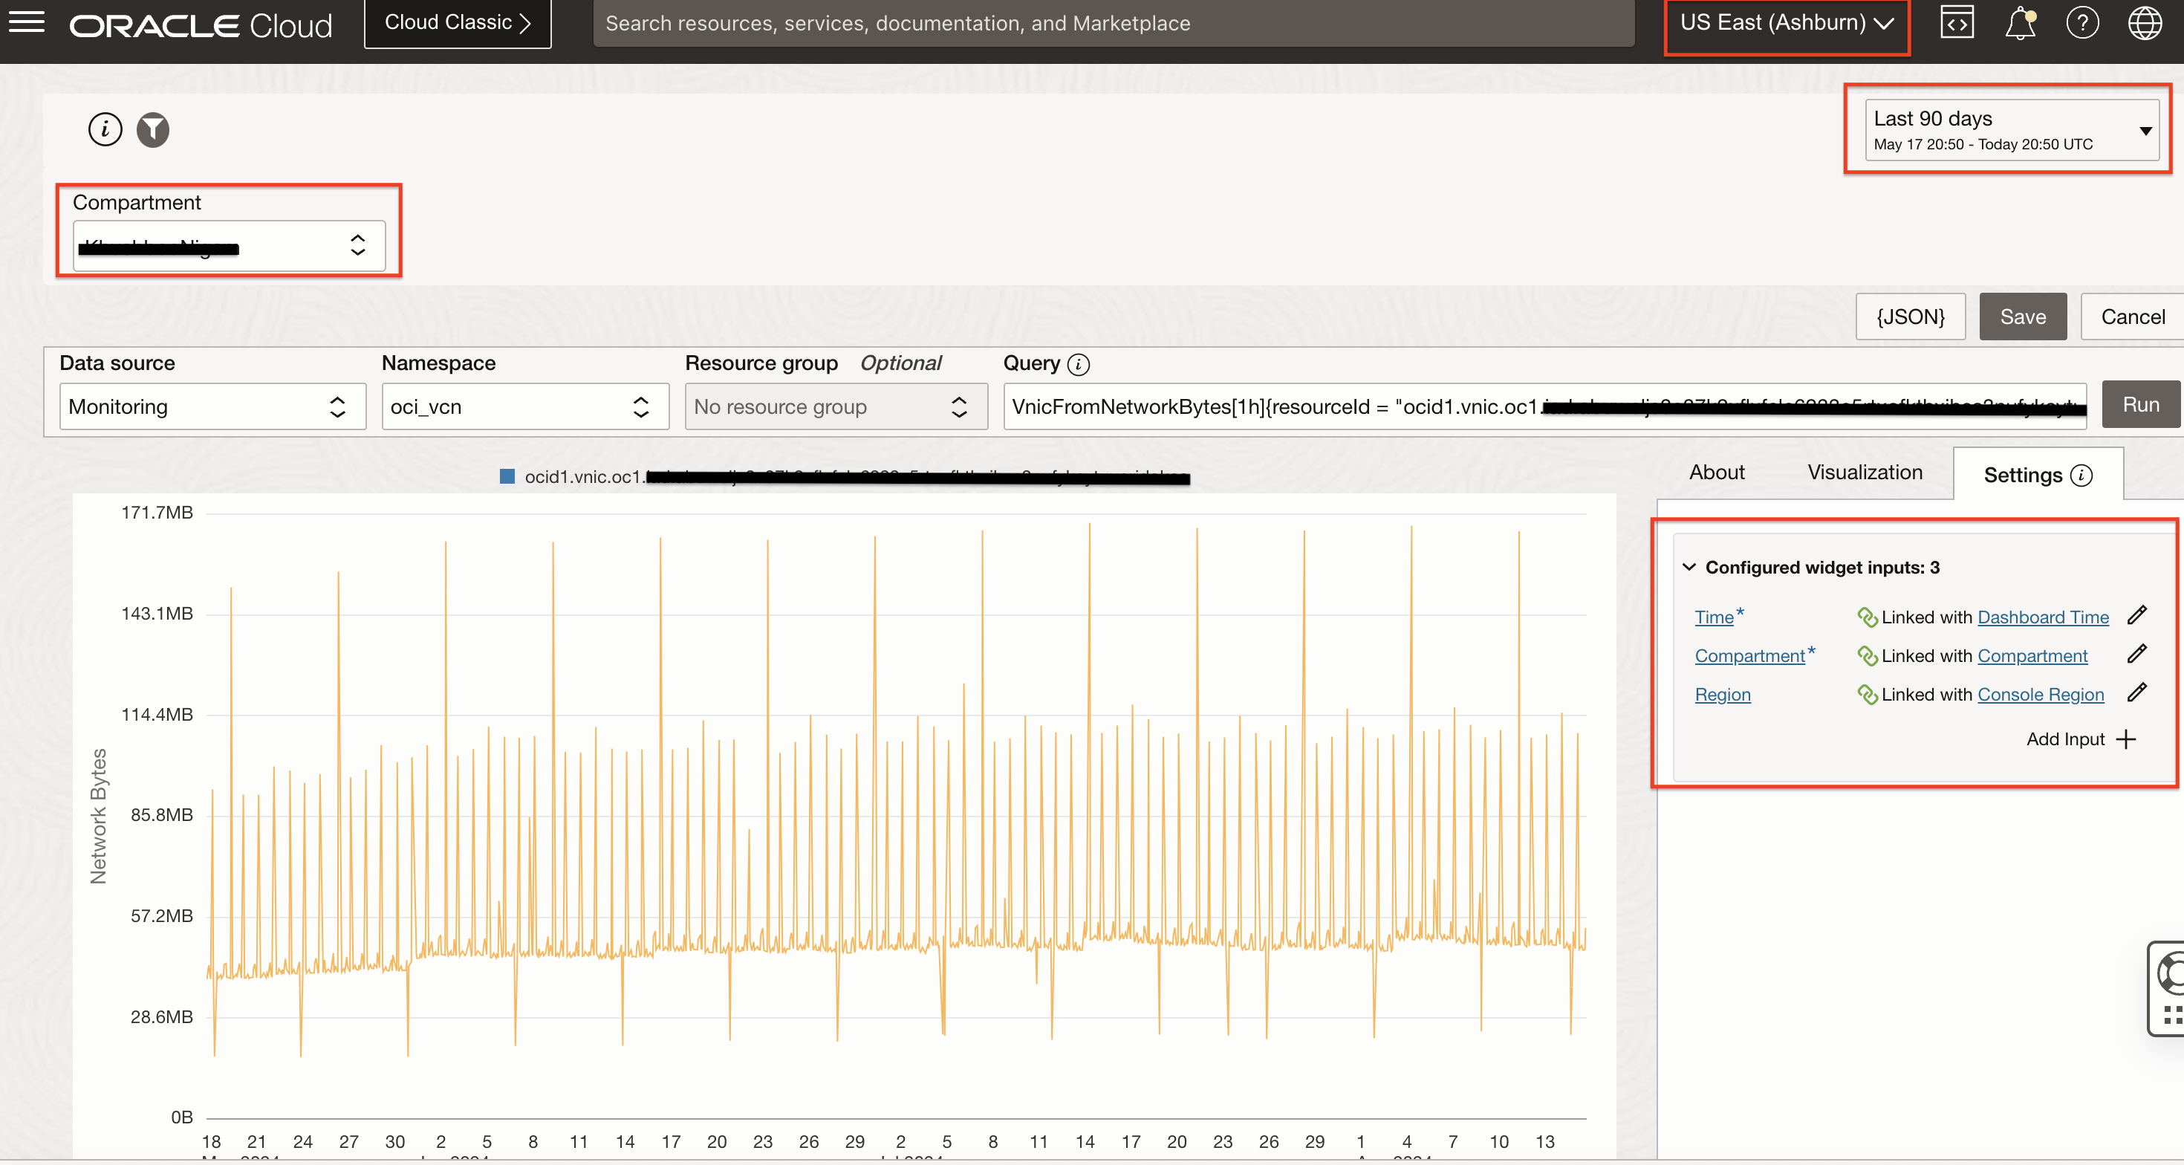Open the language globe menu

(x=2144, y=23)
